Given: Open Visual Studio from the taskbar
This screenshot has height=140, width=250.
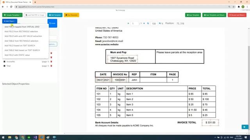Looking at the screenshot, I should (35, 137).
